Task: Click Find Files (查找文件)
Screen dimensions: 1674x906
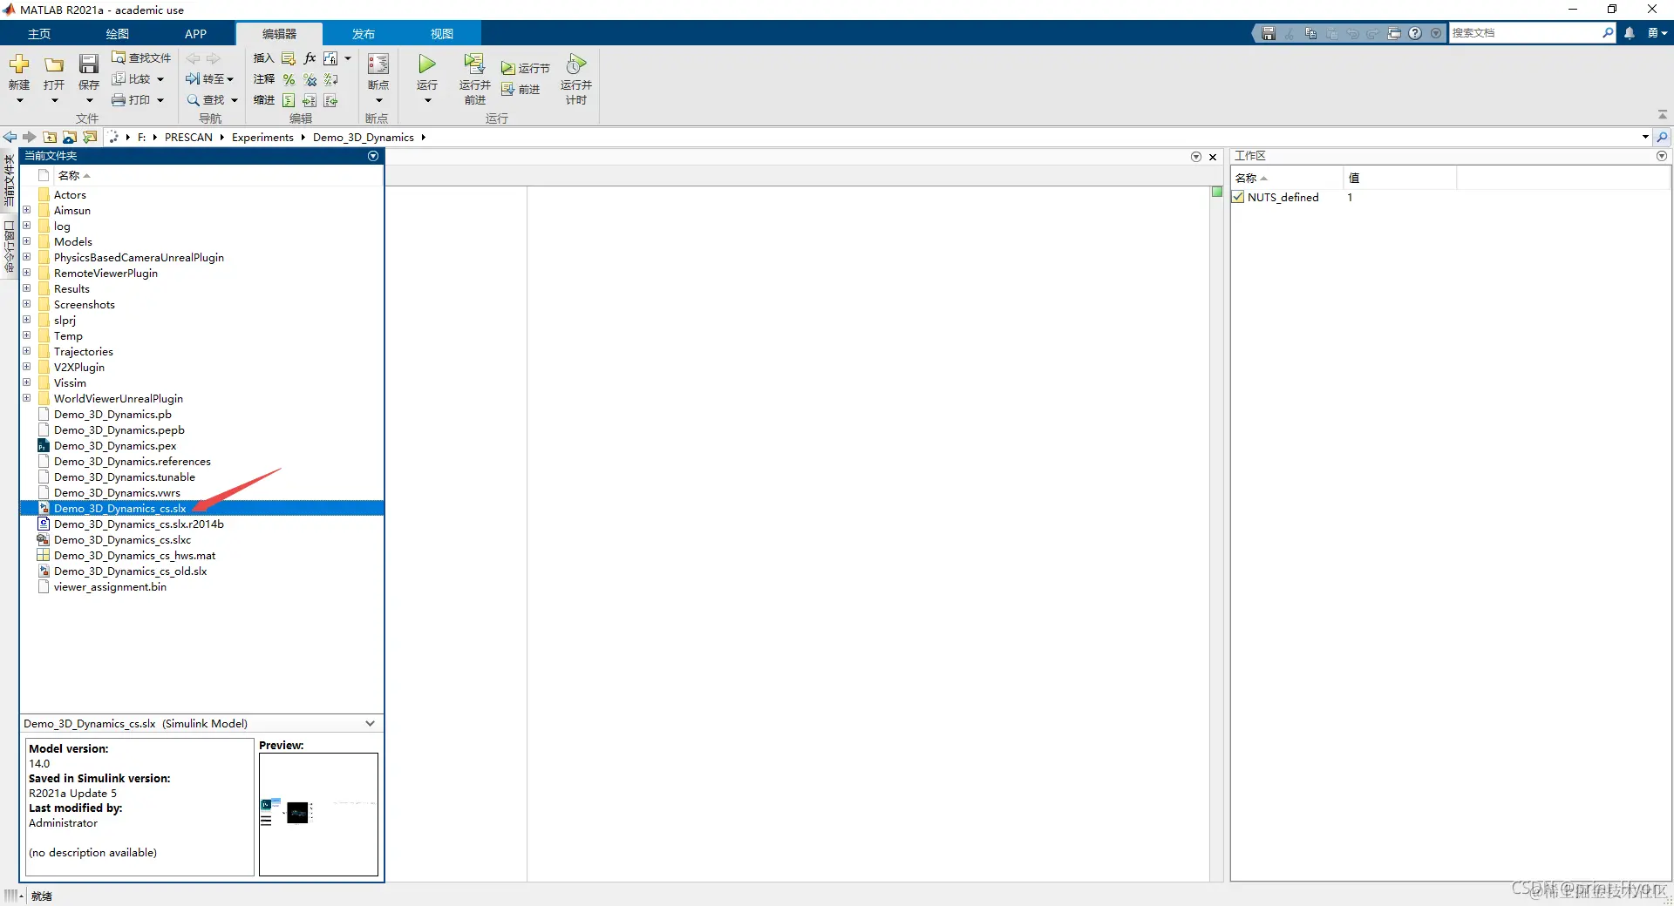Action: (141, 57)
